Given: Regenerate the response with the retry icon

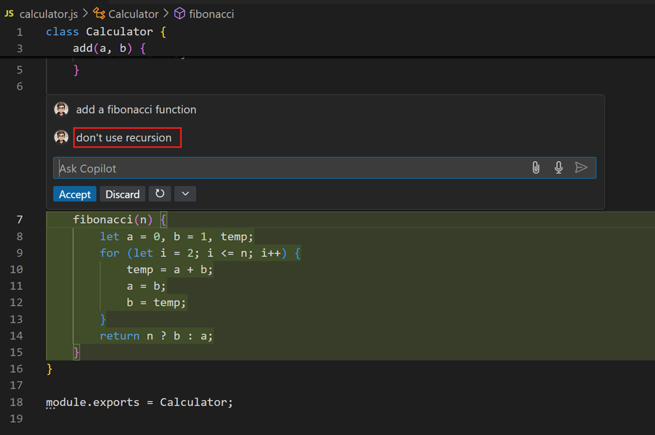Looking at the screenshot, I should [159, 194].
